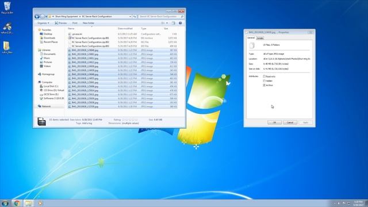The height and width of the screenshot is (207, 368).
Task: Select the Recycle Bin desktop icon
Action: (x=7, y=7)
